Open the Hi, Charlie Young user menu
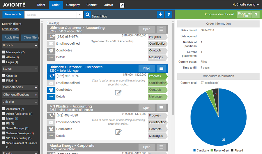 tap(246, 4)
